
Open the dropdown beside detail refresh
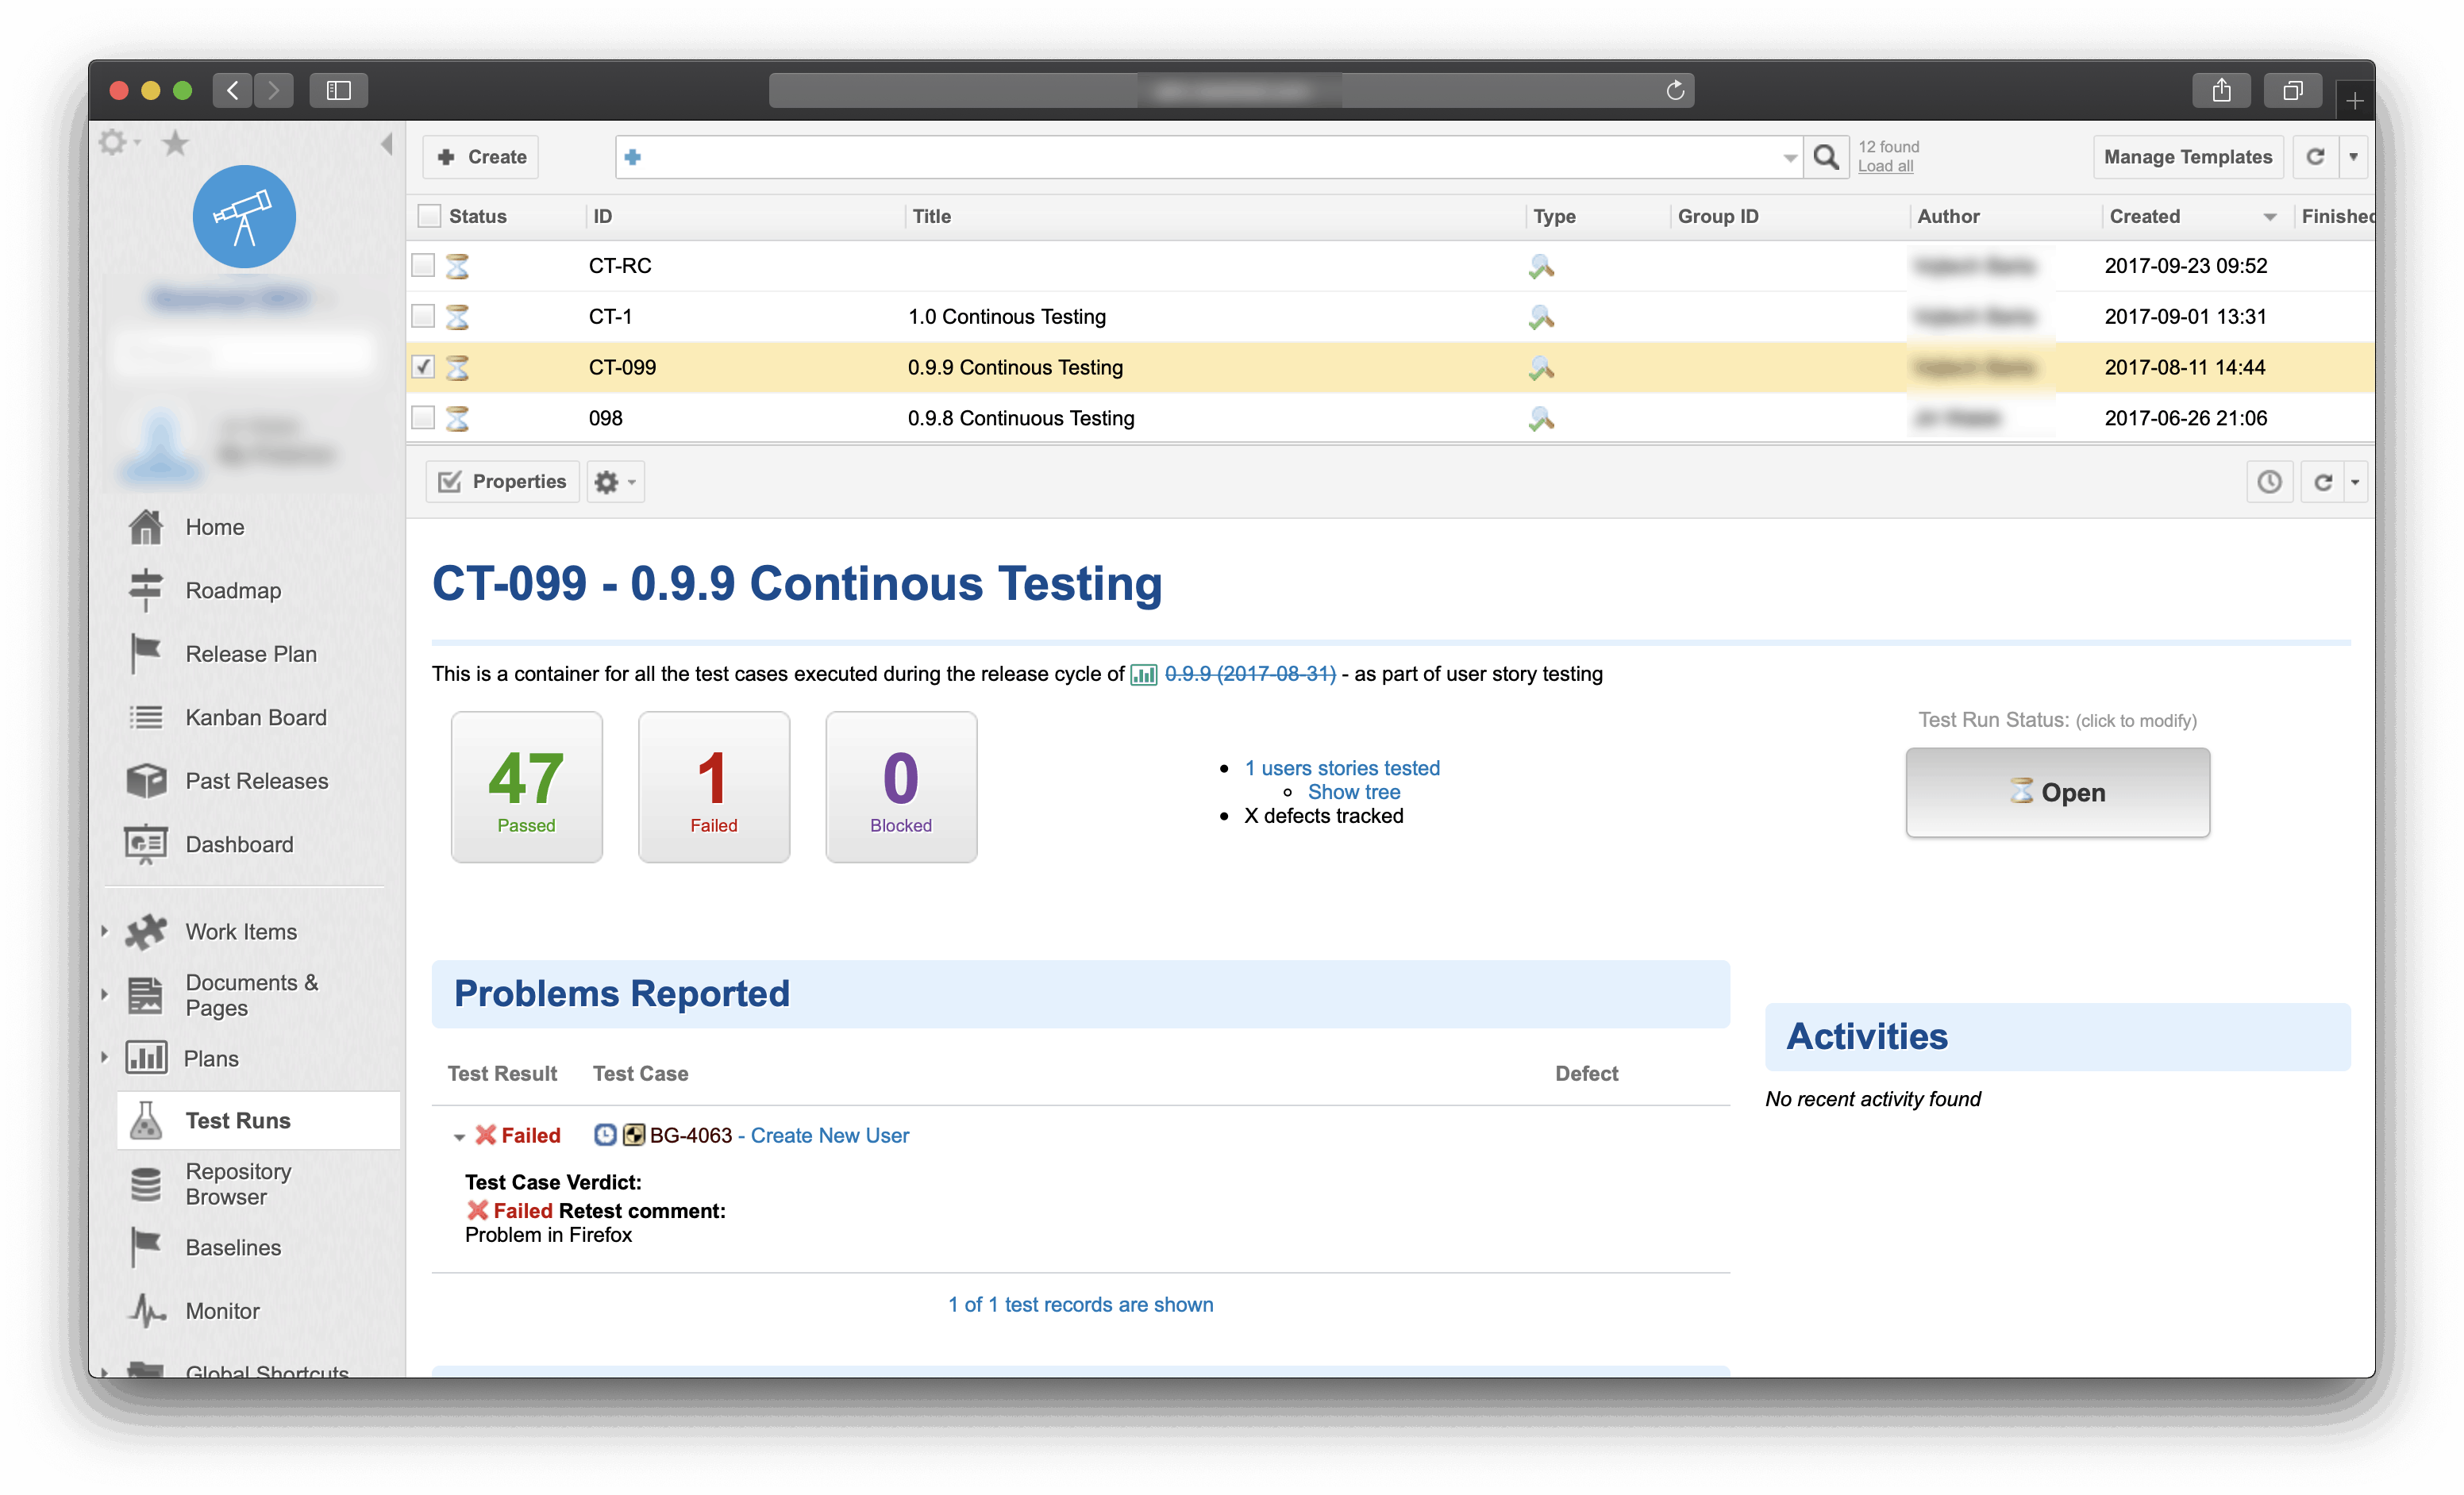[2355, 482]
